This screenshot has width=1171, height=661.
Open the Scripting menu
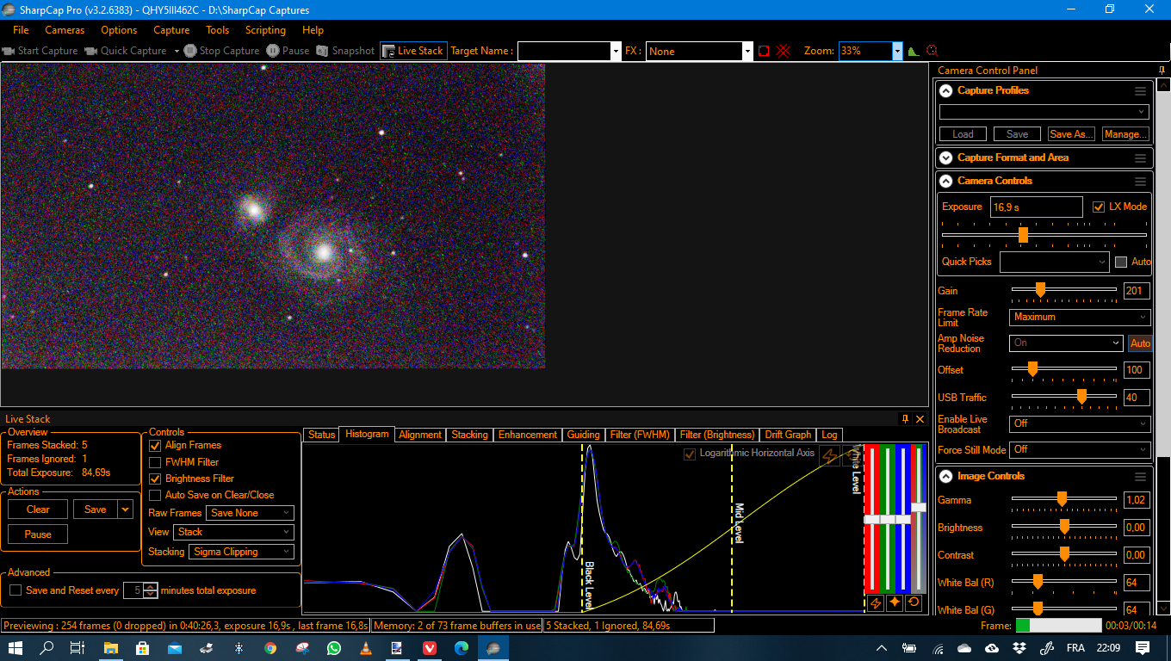pyautogui.click(x=265, y=30)
